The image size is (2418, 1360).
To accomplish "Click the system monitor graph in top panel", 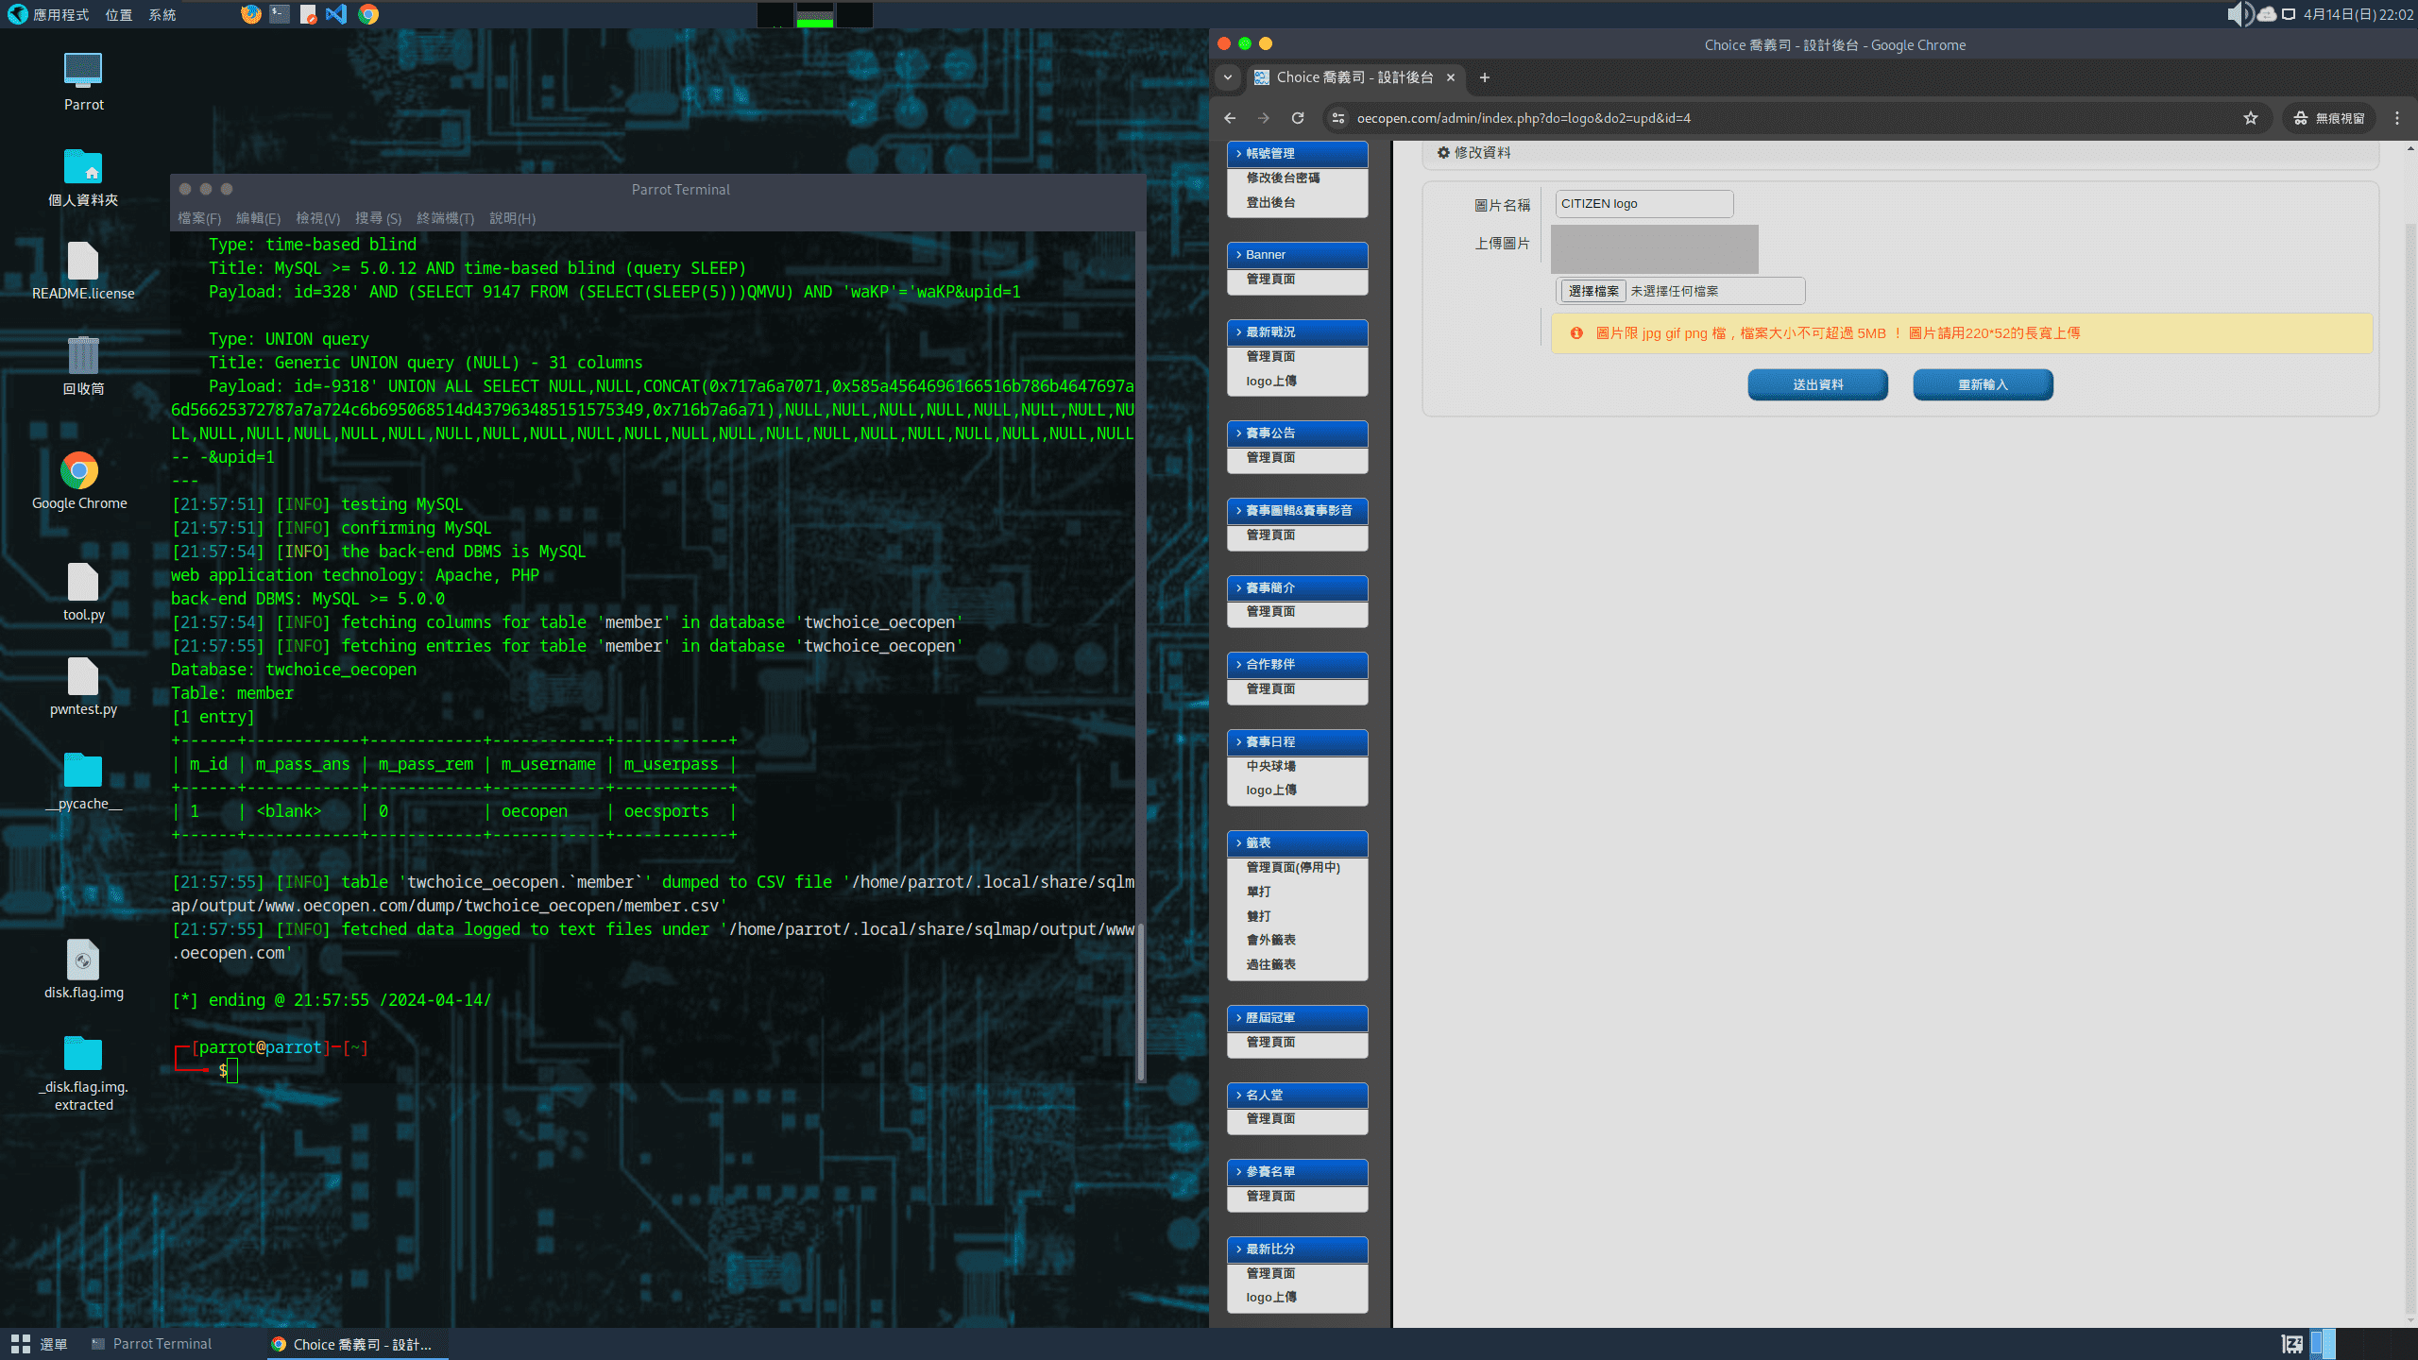I will [815, 14].
